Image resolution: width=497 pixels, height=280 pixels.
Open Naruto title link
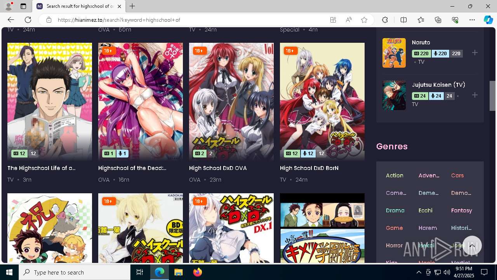[421, 42]
